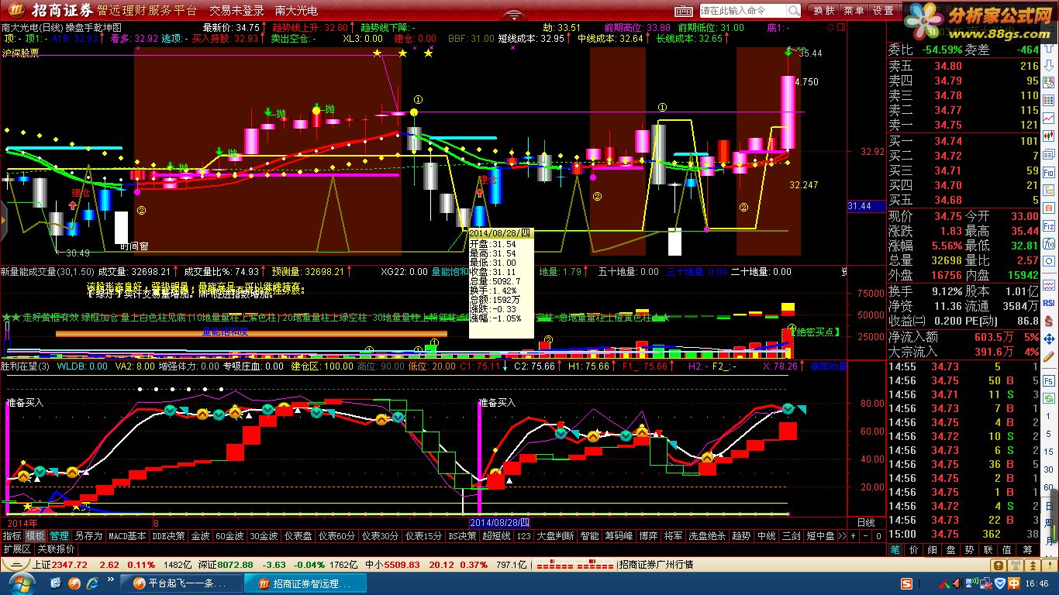This screenshot has width=1059, height=595.
Task: Open the 指标 tab at bottom
Action: pos(12,536)
